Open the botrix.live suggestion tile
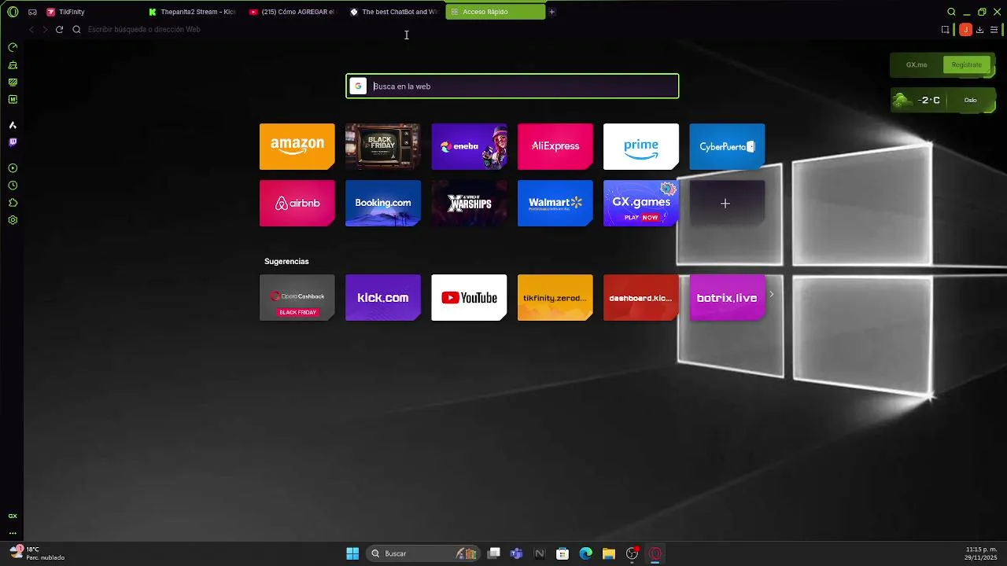 pyautogui.click(x=727, y=297)
